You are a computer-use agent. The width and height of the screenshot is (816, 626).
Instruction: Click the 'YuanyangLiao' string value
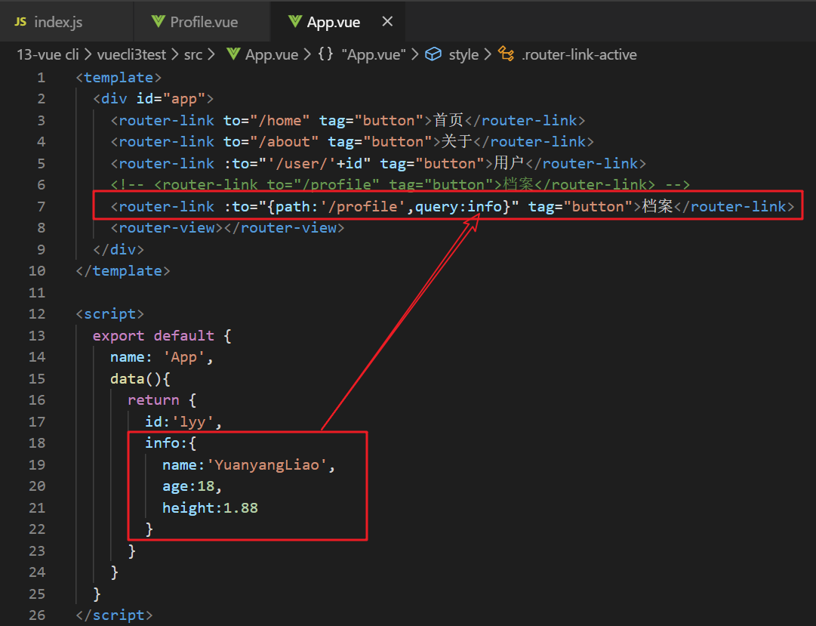click(x=266, y=464)
